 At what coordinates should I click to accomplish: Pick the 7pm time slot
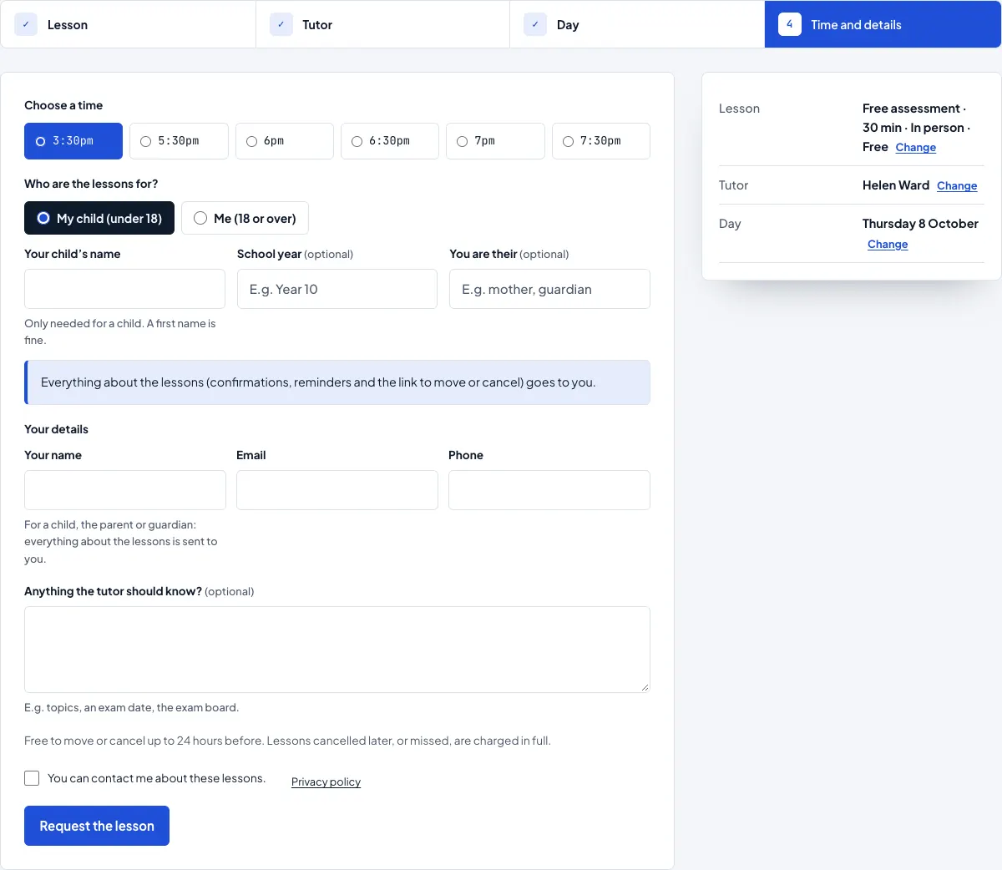click(x=495, y=141)
